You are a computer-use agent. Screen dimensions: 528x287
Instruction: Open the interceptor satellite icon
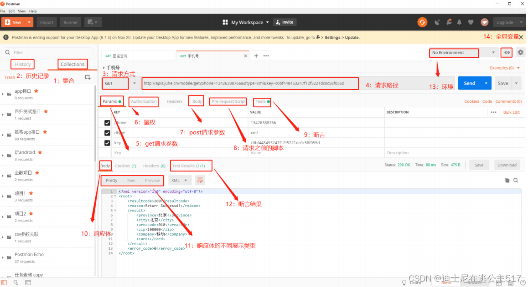click(437, 22)
